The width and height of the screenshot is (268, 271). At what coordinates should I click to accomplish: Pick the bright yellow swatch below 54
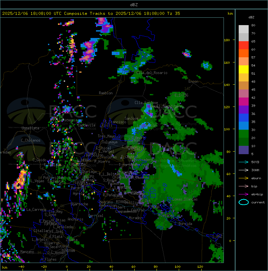pos(244,70)
